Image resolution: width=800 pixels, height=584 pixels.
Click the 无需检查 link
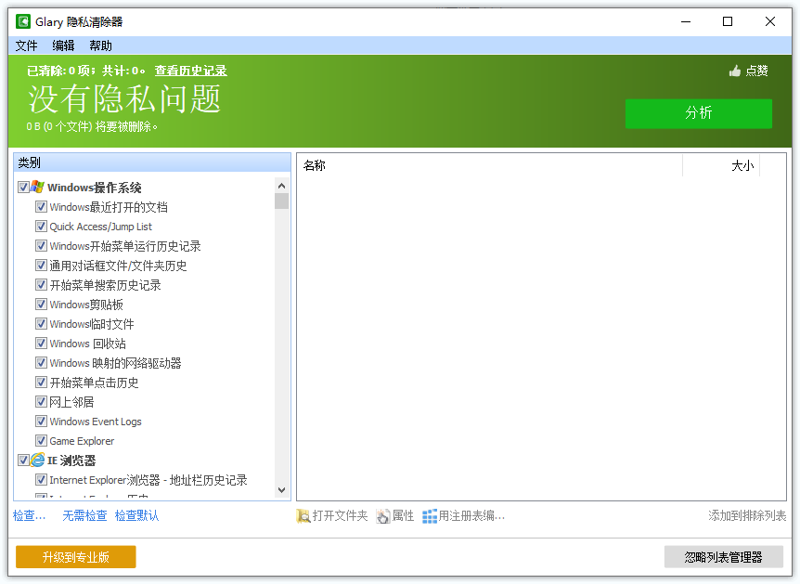[84, 516]
